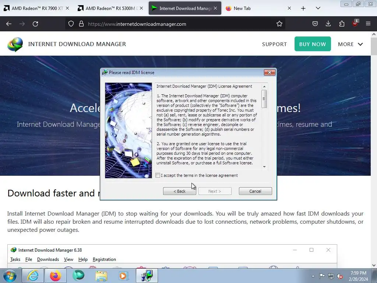Expand the MORE dropdown on website
Screen dimensions: 377x283
click(x=350, y=44)
